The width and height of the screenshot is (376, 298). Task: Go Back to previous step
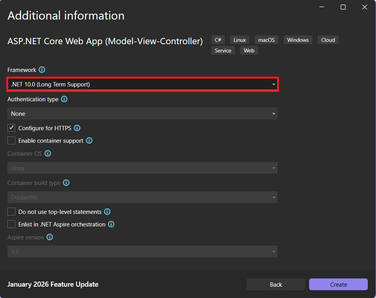[275, 284]
